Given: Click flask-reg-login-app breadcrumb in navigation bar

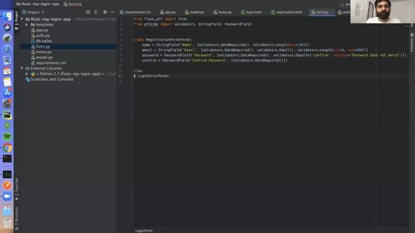Looking at the screenshot, I should pos(38,4).
